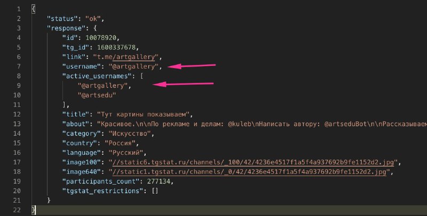Screen dimensions: 427x216
Task: Click the participants value 277134
Action: [x=159, y=181]
